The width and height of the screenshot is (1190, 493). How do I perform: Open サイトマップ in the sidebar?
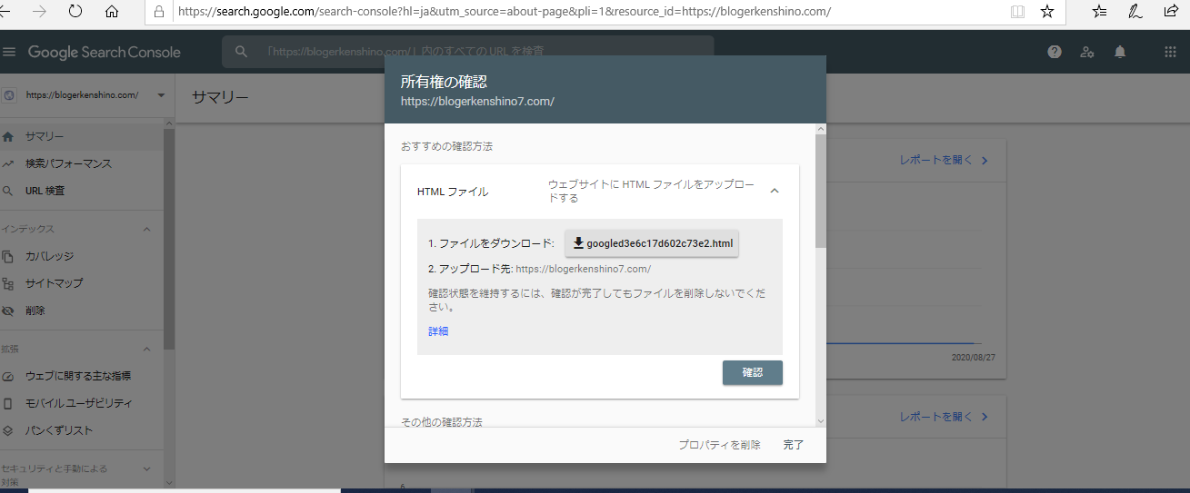[82, 283]
